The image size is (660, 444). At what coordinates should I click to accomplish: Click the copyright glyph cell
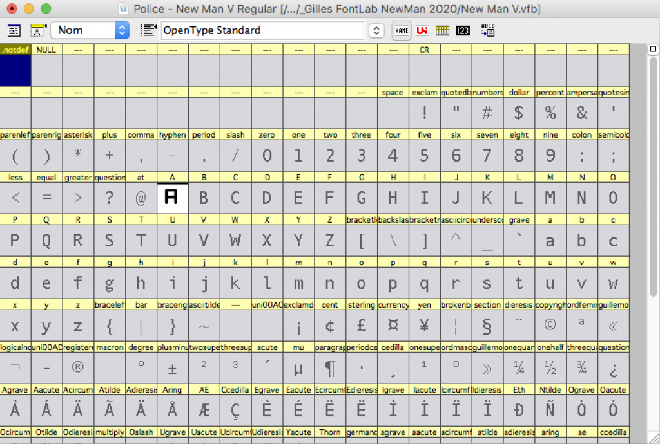click(x=550, y=325)
